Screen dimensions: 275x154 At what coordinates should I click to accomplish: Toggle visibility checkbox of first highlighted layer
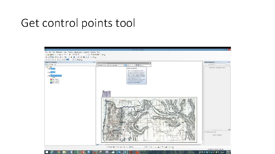[49, 69]
